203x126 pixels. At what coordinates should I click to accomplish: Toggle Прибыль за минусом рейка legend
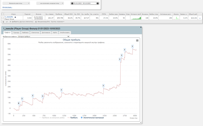pos(52,118)
